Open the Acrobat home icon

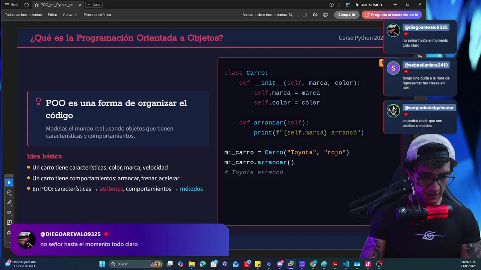[x=26, y=4]
